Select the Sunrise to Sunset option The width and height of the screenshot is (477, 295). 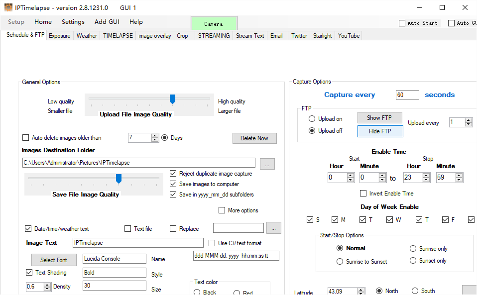tap(340, 262)
